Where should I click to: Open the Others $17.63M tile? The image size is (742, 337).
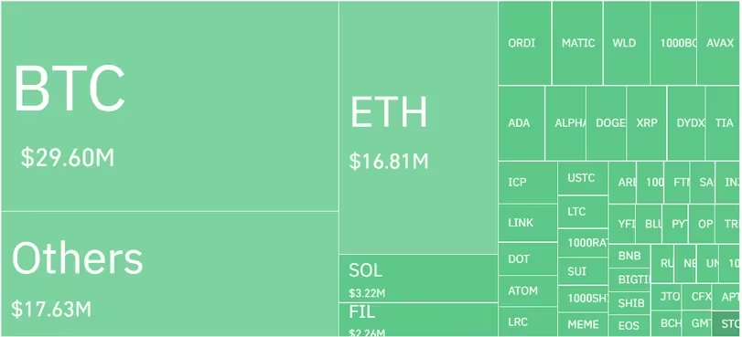169,274
